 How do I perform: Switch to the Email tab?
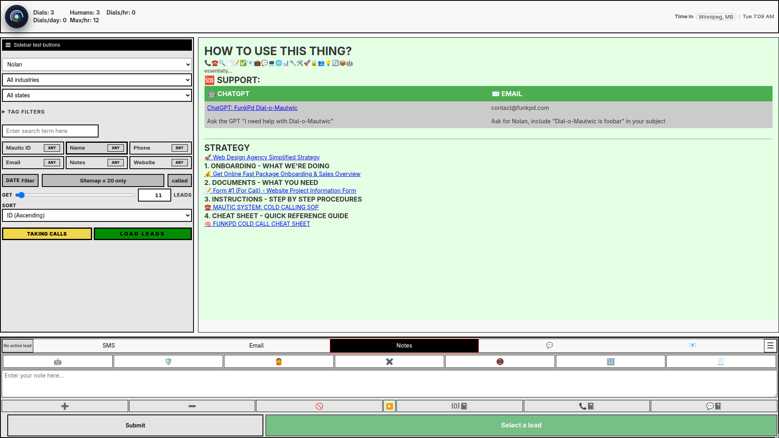[256, 346]
